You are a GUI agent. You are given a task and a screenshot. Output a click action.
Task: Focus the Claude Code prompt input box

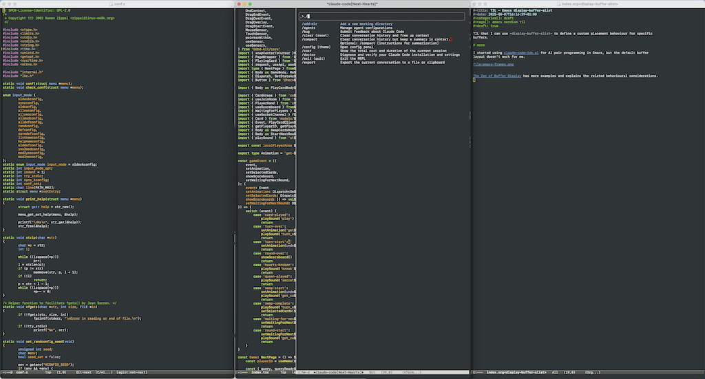click(x=381, y=17)
